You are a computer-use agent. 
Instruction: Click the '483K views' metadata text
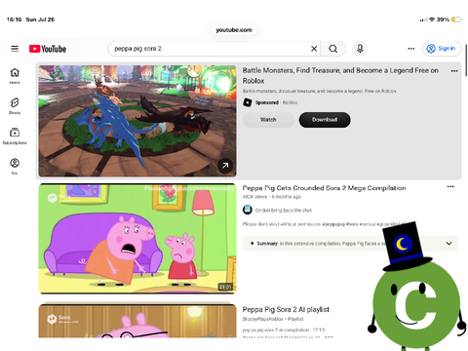254,197
